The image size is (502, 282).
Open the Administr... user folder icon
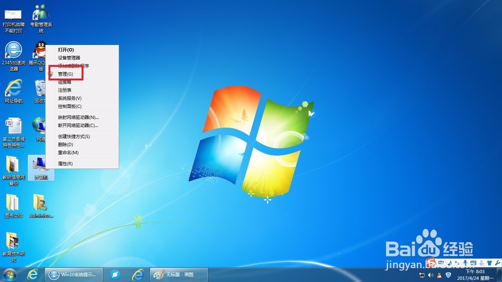pyautogui.click(x=41, y=206)
